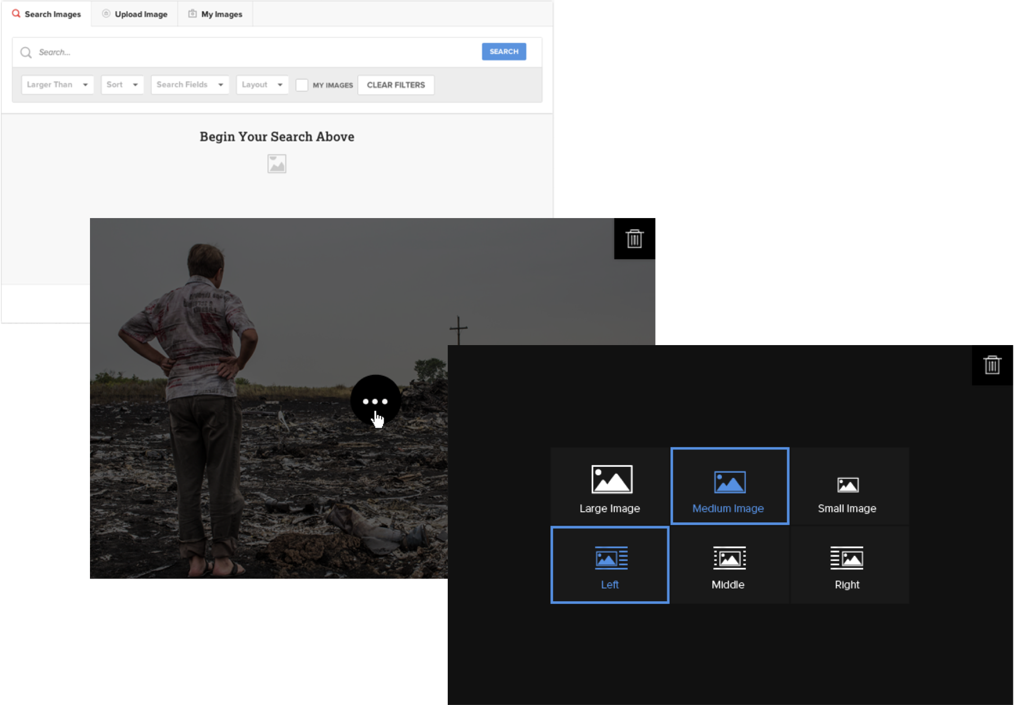
Task: Click the Clear Filters button
Action: (396, 85)
